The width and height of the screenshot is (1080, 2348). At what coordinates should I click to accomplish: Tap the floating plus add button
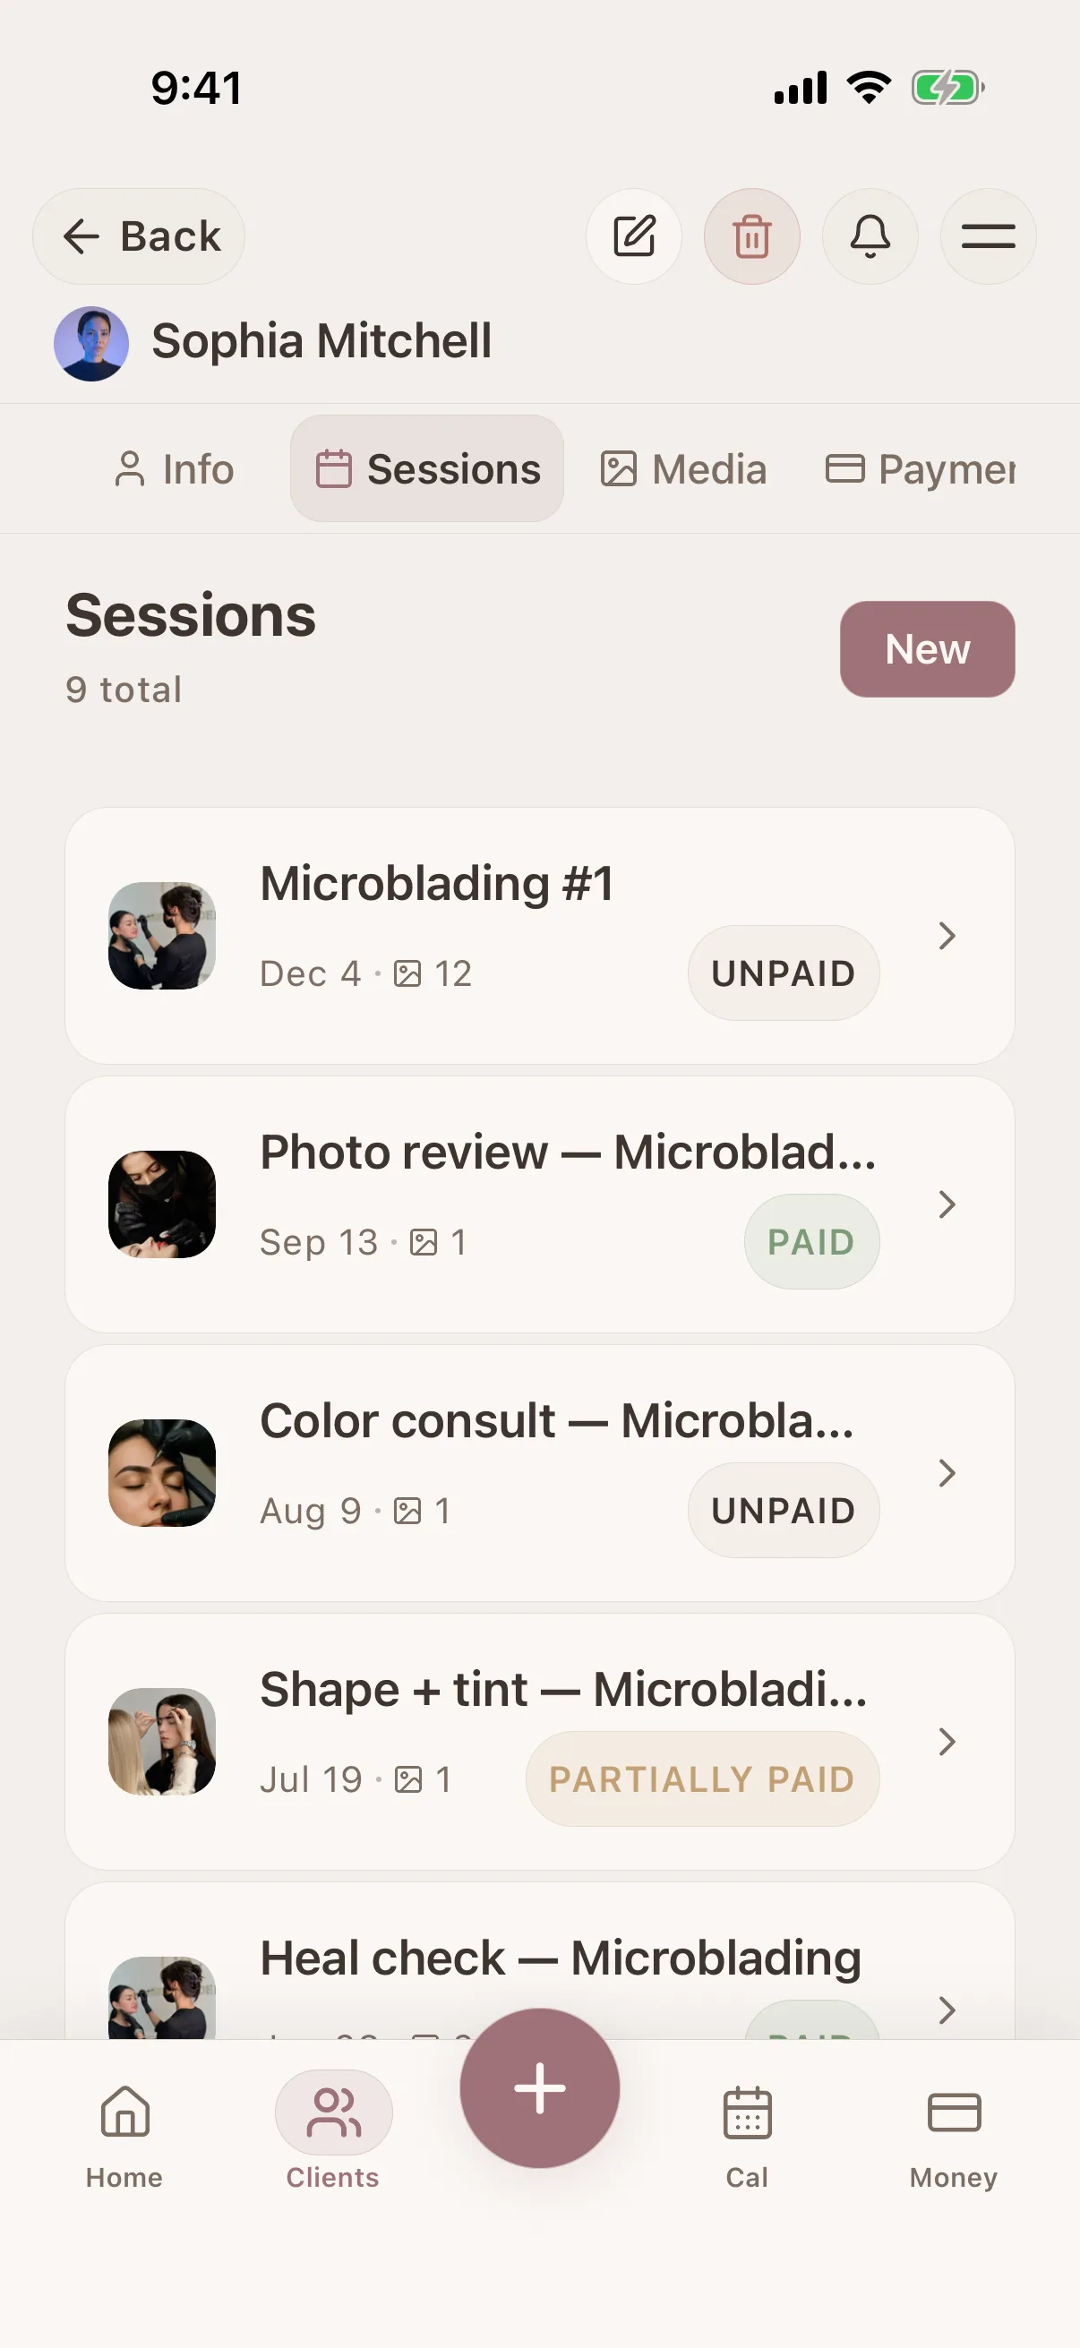point(539,2087)
